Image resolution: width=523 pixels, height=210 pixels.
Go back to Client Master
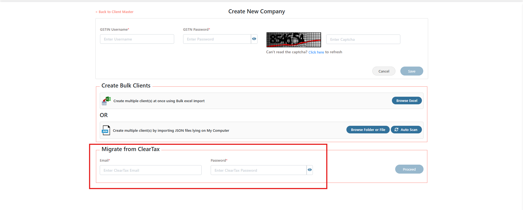(x=114, y=12)
